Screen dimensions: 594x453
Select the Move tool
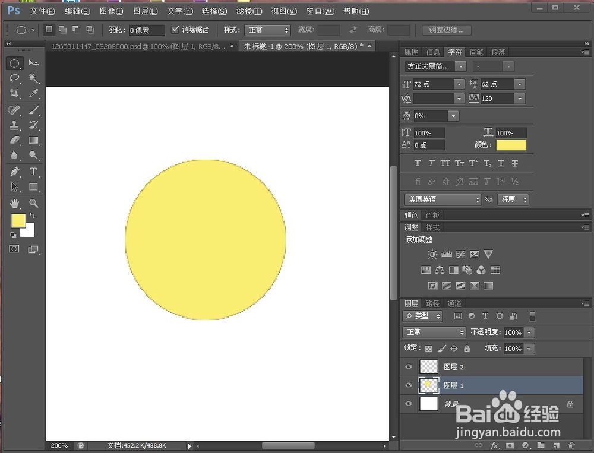coord(33,63)
